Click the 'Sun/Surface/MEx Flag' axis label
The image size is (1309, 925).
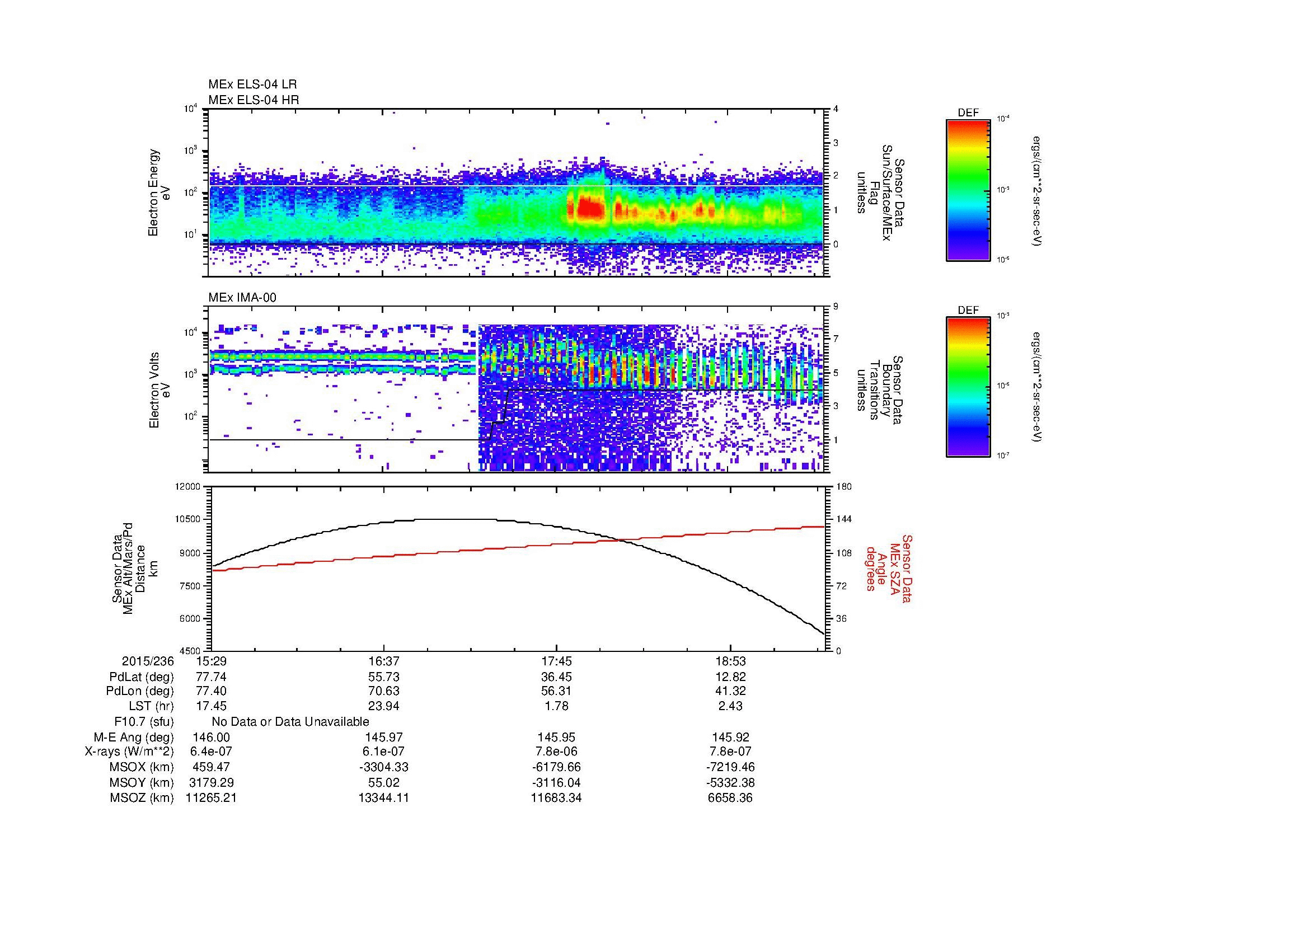881,192
